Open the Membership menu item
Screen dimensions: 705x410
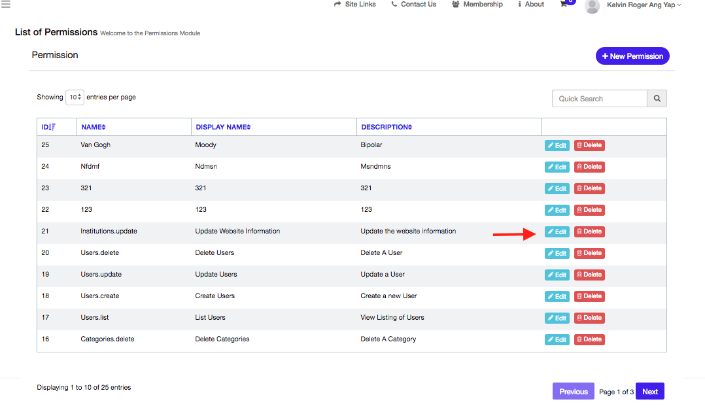477,4
